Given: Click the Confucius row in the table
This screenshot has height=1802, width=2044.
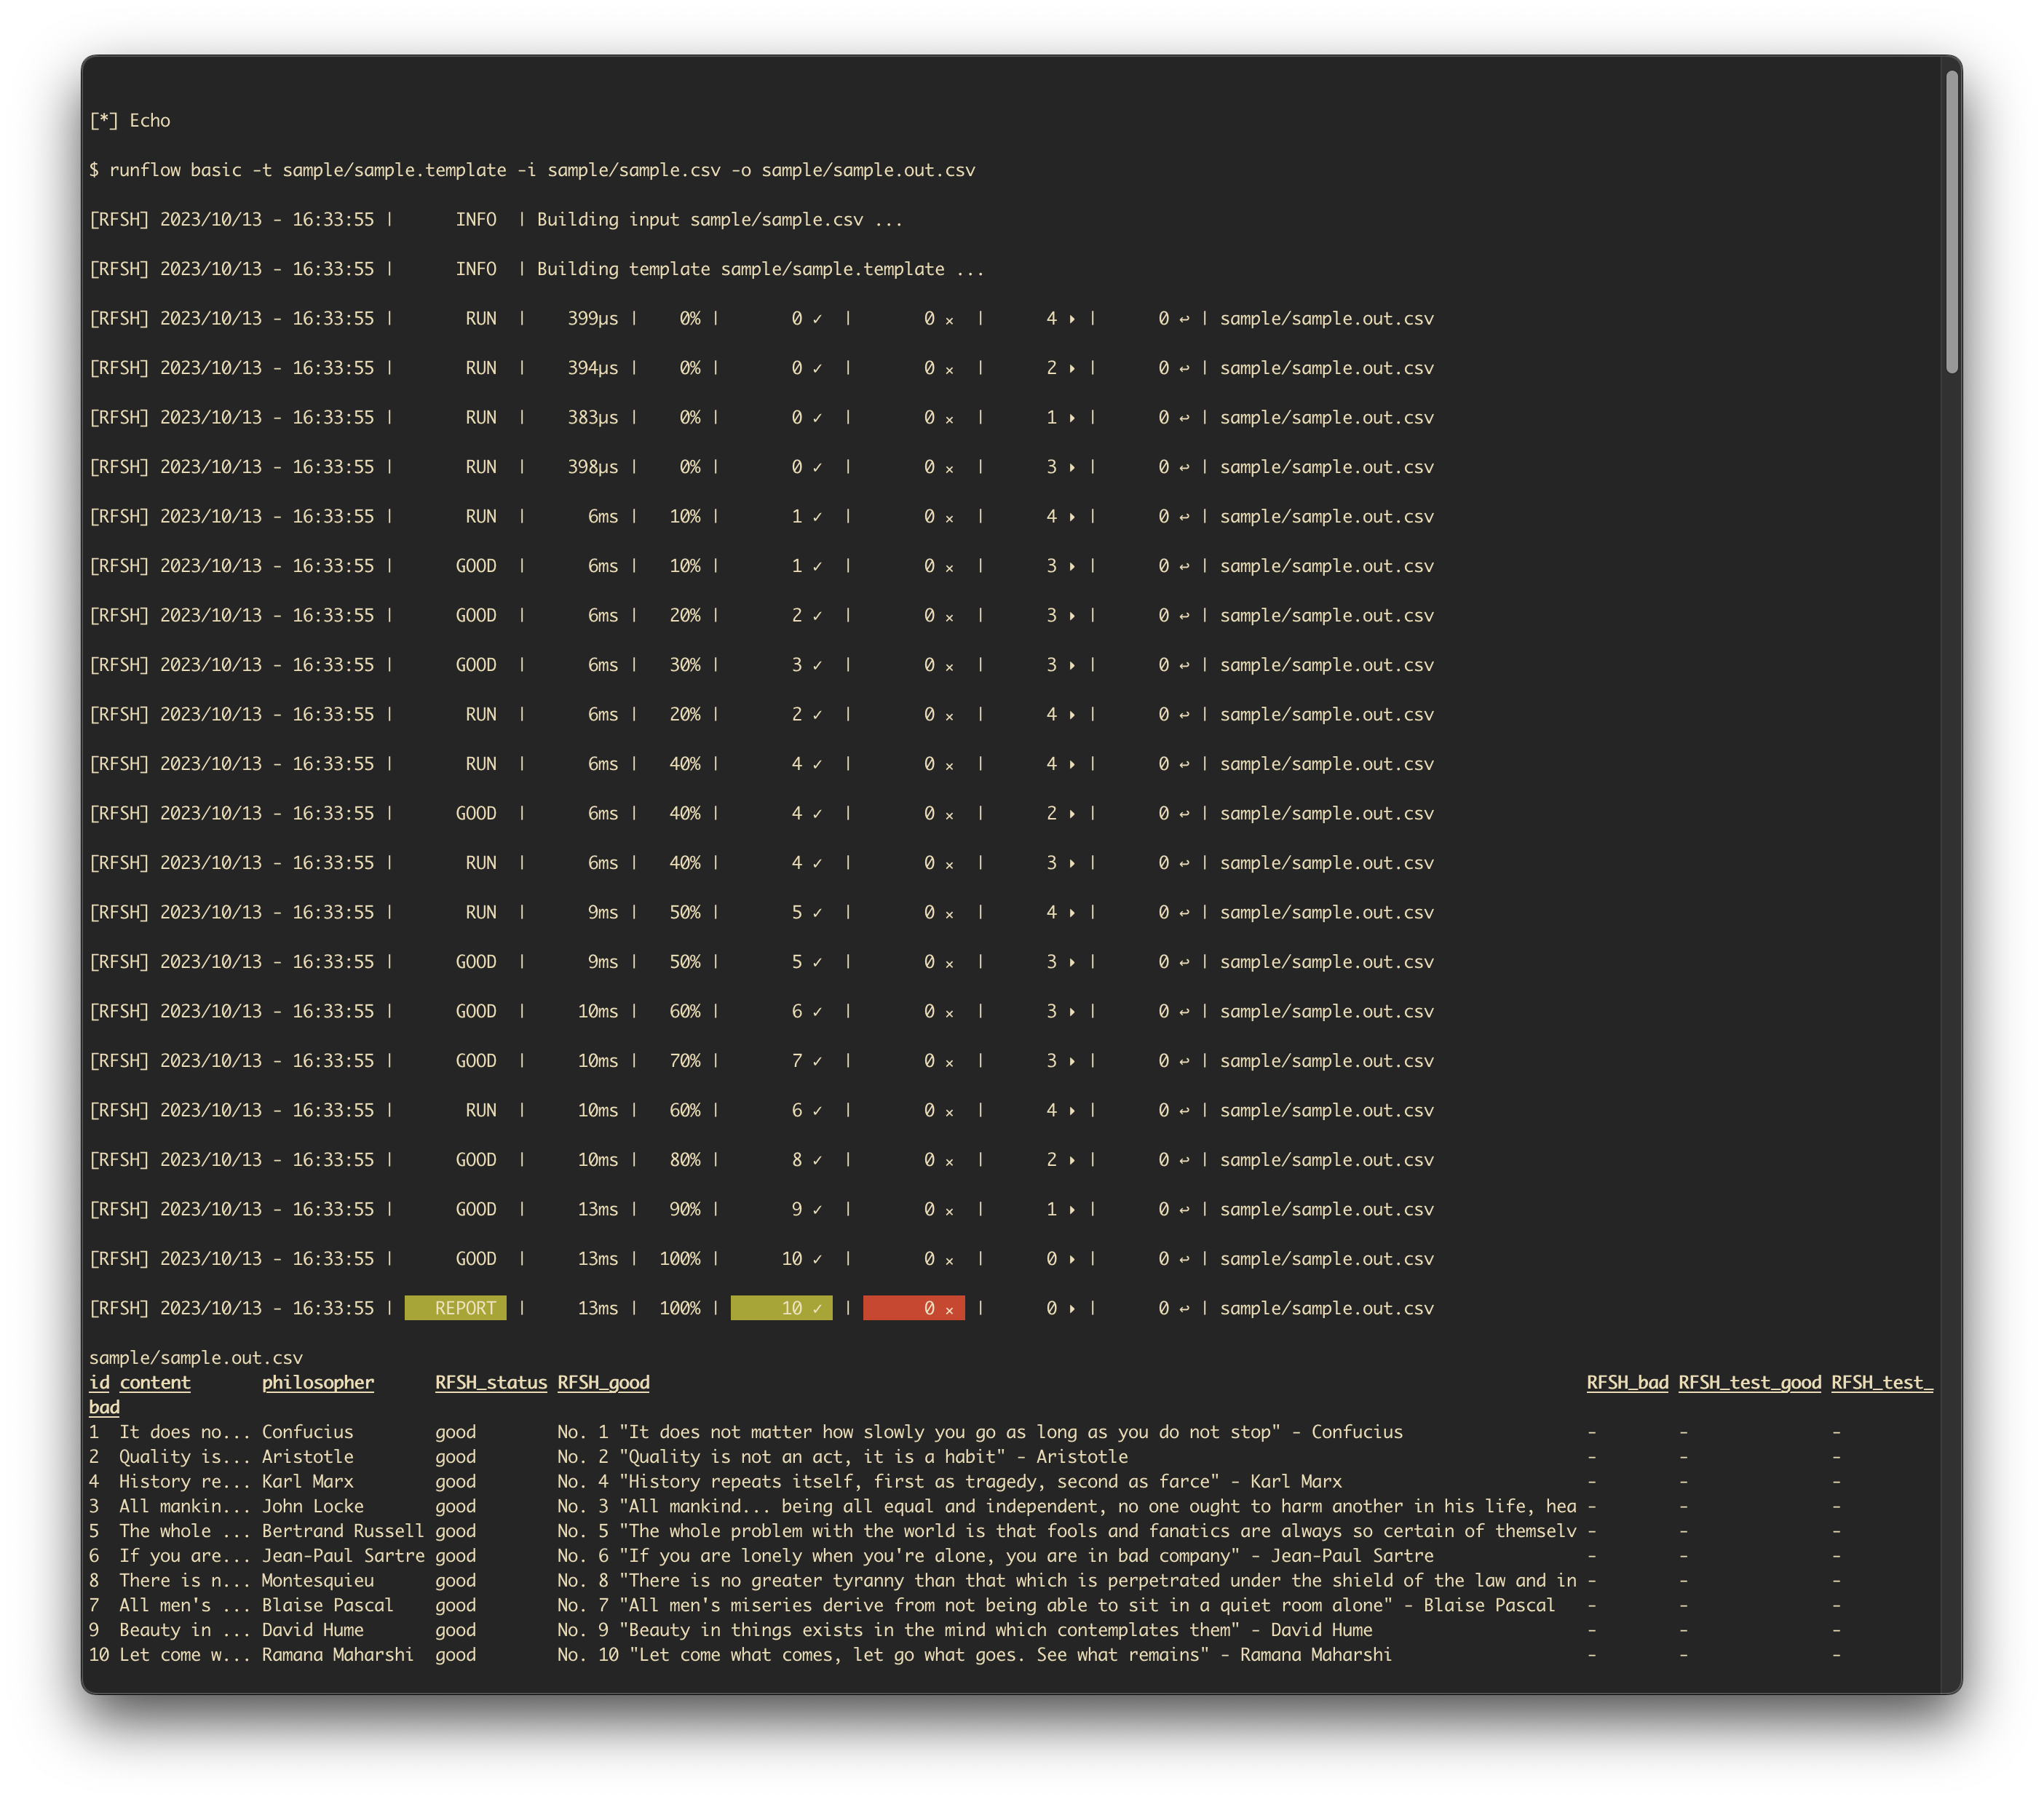Looking at the screenshot, I should coord(307,1432).
